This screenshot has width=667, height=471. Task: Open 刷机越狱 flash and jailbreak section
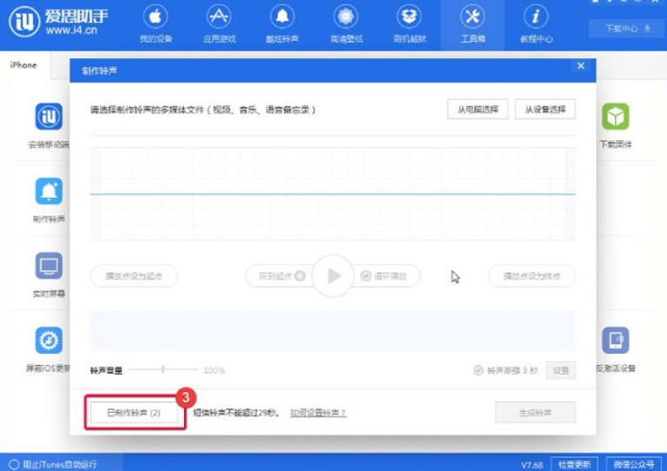409,25
